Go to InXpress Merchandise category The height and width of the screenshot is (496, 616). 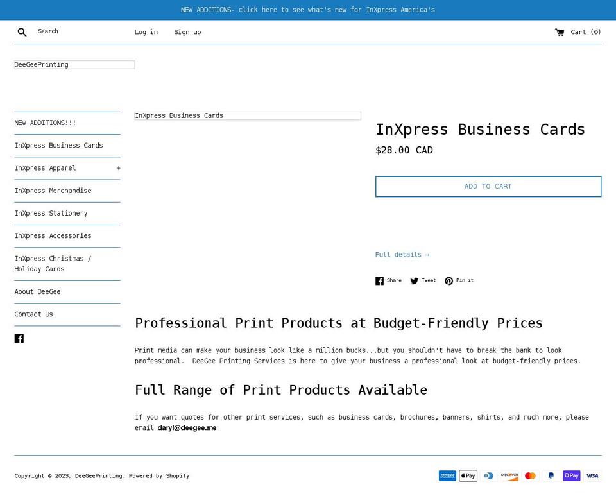pos(53,191)
